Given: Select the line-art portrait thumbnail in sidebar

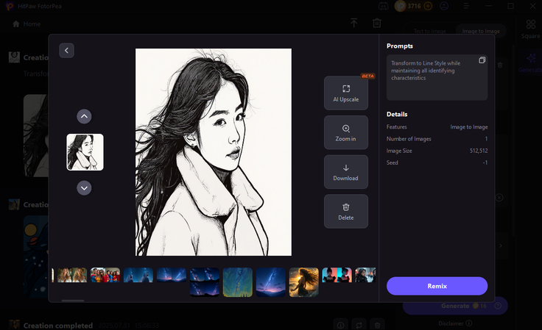Looking at the screenshot, I should (x=85, y=152).
